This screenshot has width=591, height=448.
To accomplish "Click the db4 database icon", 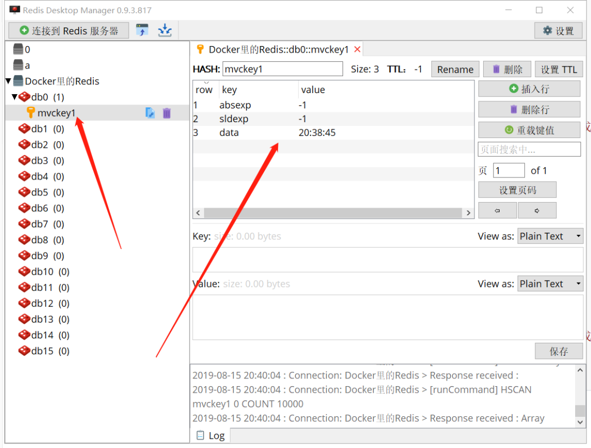I will 24,176.
